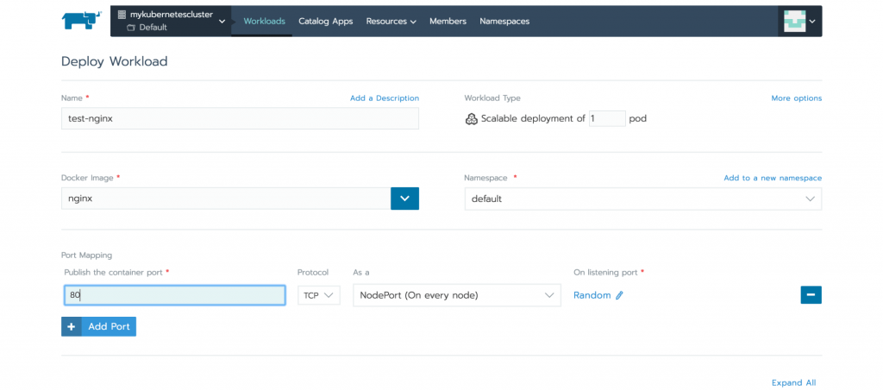Click the pods icon beside Scalable deployment
The height and width of the screenshot is (391, 883).
tap(471, 119)
